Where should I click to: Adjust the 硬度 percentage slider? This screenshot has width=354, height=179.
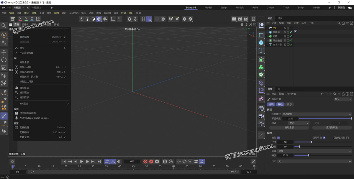pyautogui.click(x=323, y=155)
